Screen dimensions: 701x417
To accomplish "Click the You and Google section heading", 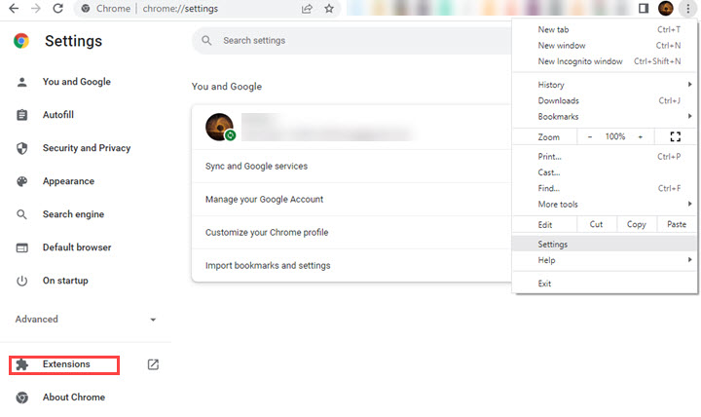I will click(x=227, y=87).
